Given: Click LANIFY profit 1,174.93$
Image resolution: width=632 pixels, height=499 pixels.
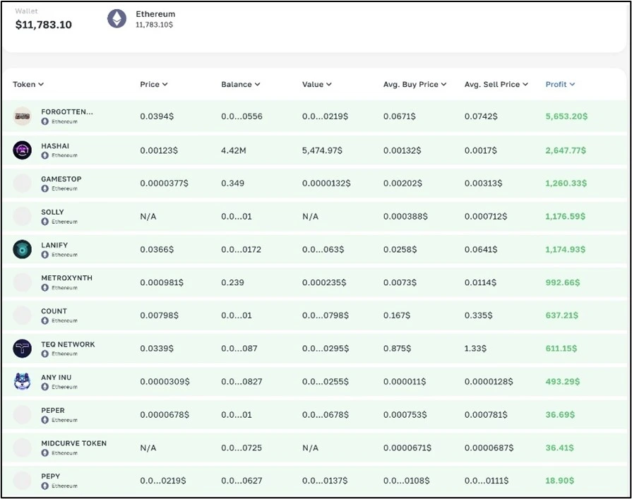Looking at the screenshot, I should tap(566, 249).
